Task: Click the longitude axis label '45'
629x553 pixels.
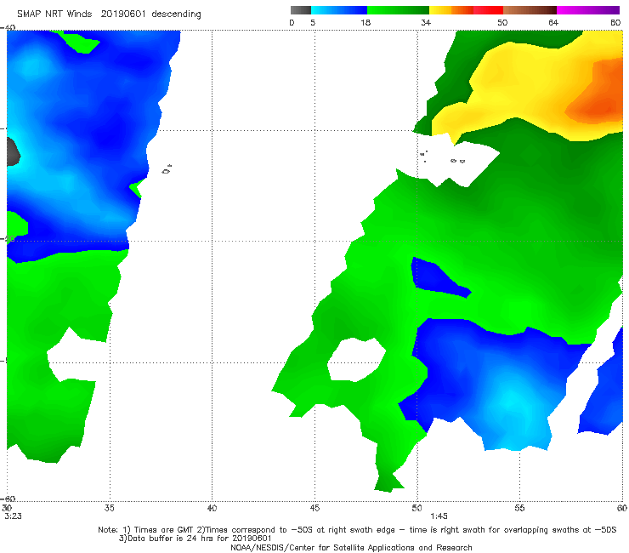Action: [314, 508]
